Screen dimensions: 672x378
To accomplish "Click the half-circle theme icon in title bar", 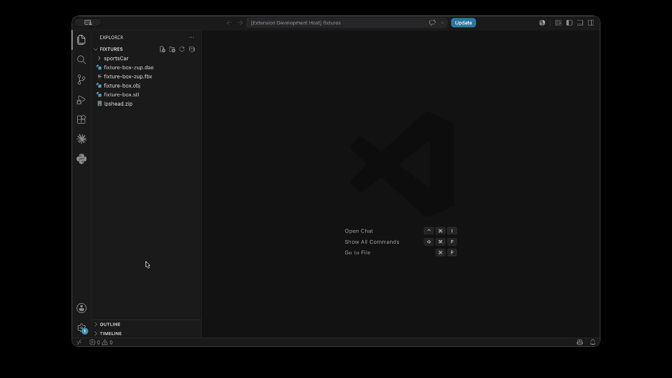I will click(x=542, y=22).
